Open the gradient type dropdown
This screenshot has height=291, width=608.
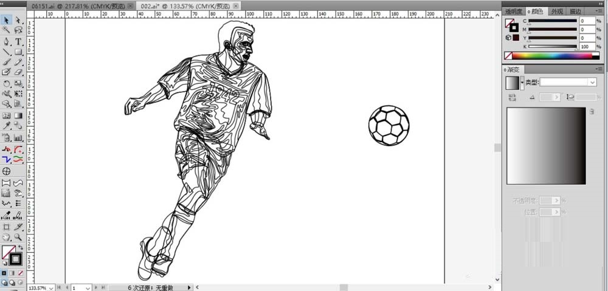pyautogui.click(x=568, y=82)
